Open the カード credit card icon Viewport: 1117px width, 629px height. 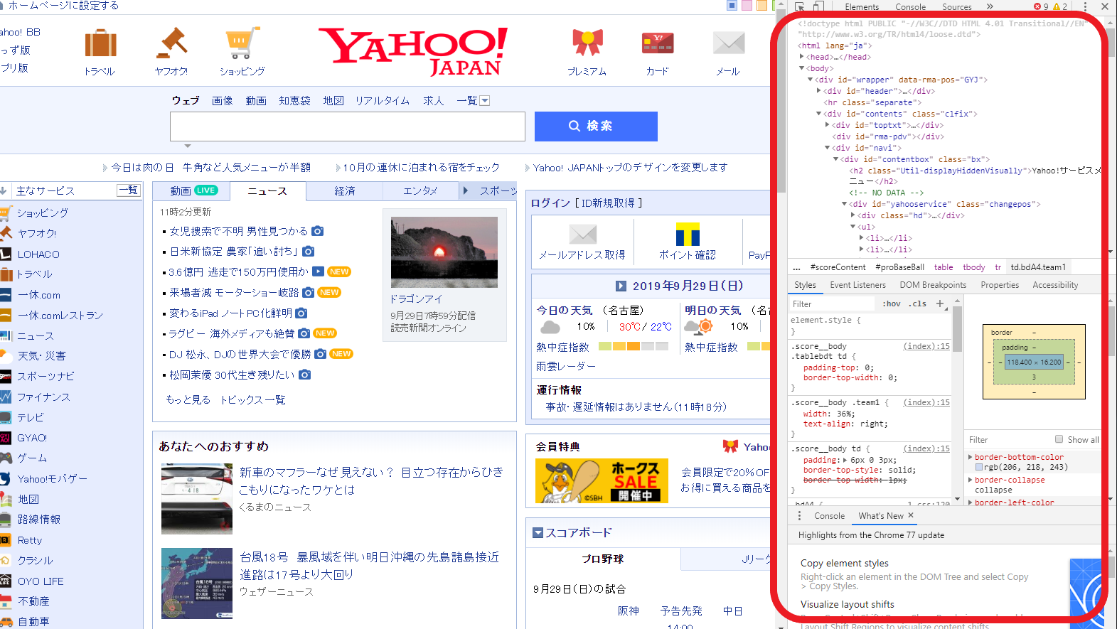658,43
